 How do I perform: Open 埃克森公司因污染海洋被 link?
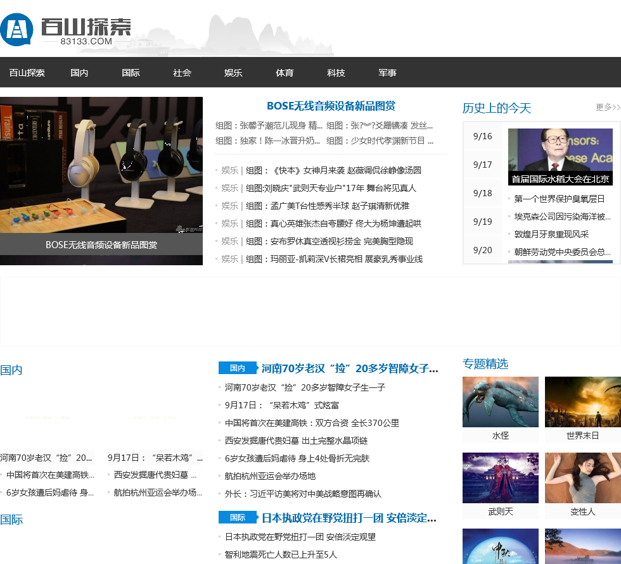click(563, 216)
